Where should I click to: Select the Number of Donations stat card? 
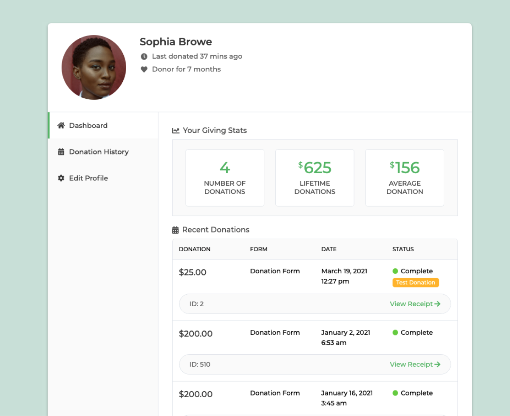point(225,178)
